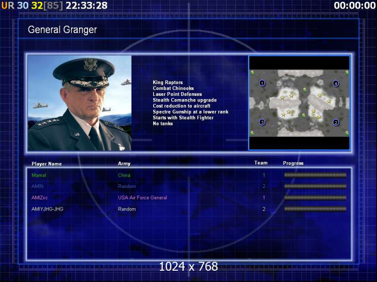Click the lower center dollar icon on map
This screenshot has width=377, height=282.
coord(303,115)
